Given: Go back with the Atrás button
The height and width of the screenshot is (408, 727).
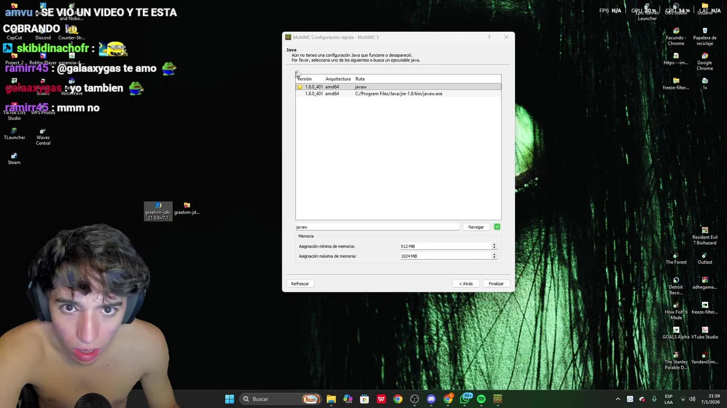Looking at the screenshot, I should tap(466, 283).
